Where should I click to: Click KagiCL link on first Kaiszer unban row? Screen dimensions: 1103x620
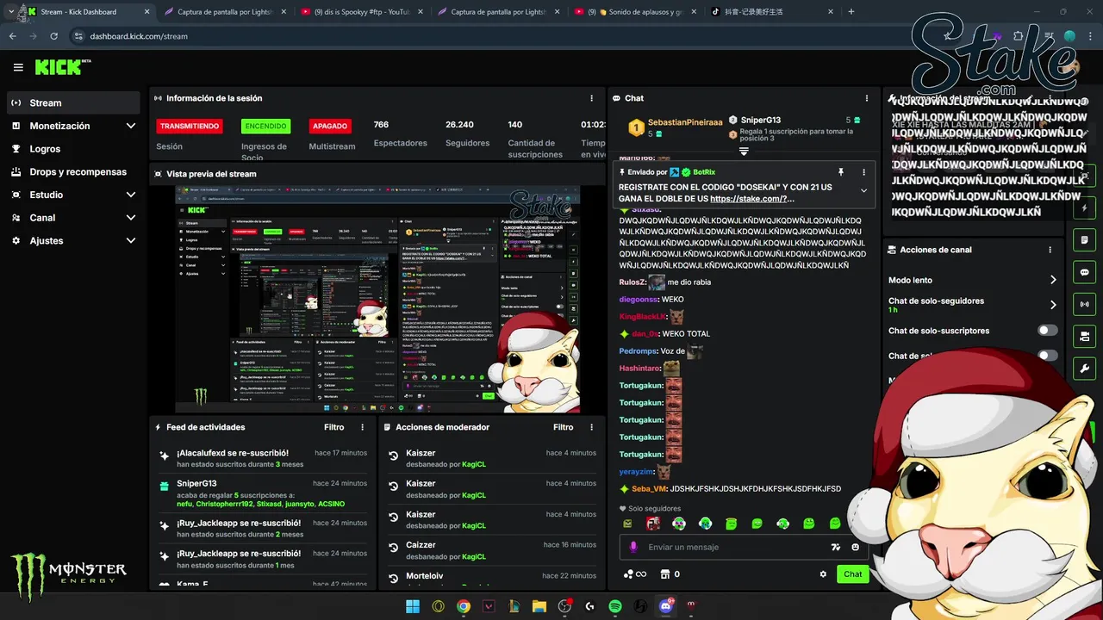click(474, 464)
